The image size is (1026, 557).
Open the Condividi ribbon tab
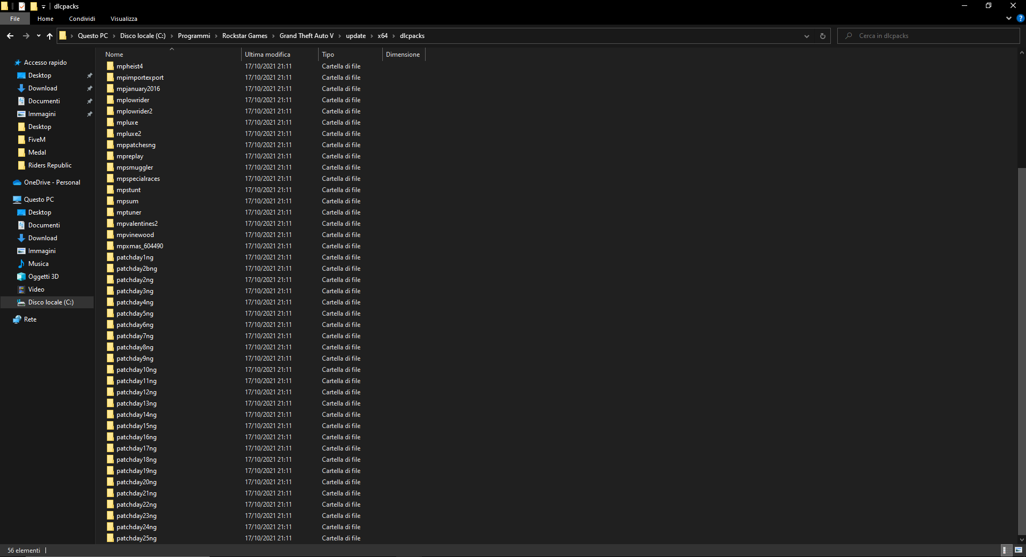tap(82, 19)
